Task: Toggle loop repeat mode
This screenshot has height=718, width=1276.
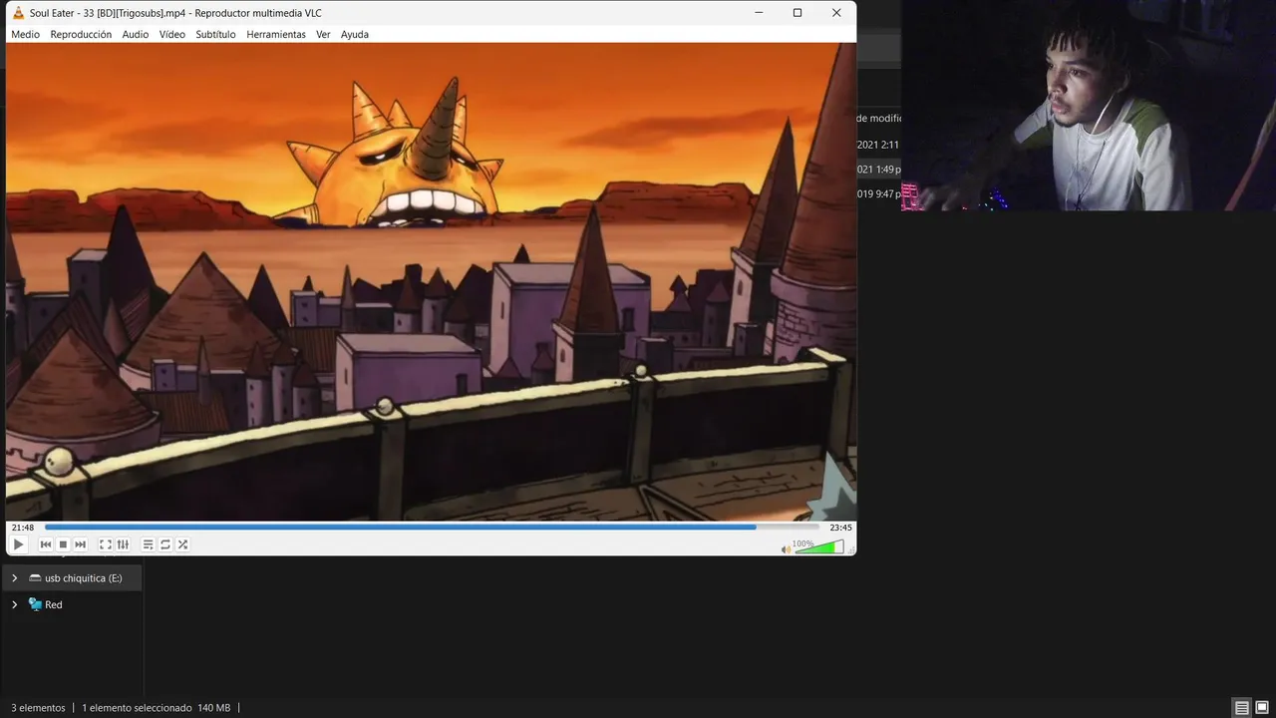Action: (x=165, y=544)
